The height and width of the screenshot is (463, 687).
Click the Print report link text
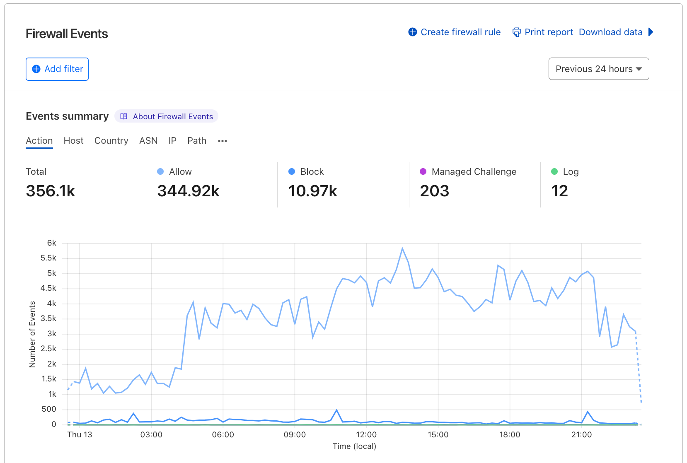click(x=549, y=32)
